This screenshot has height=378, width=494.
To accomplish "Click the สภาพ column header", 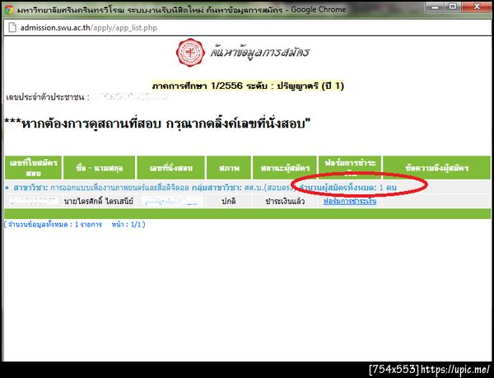I will (229, 167).
